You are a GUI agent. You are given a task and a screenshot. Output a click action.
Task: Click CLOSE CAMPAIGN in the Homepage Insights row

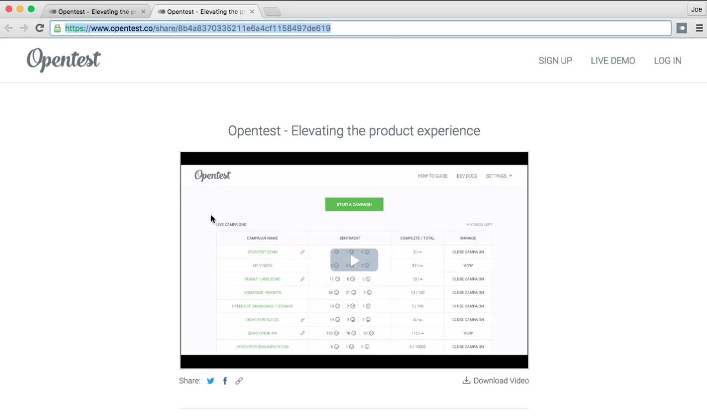[468, 293]
